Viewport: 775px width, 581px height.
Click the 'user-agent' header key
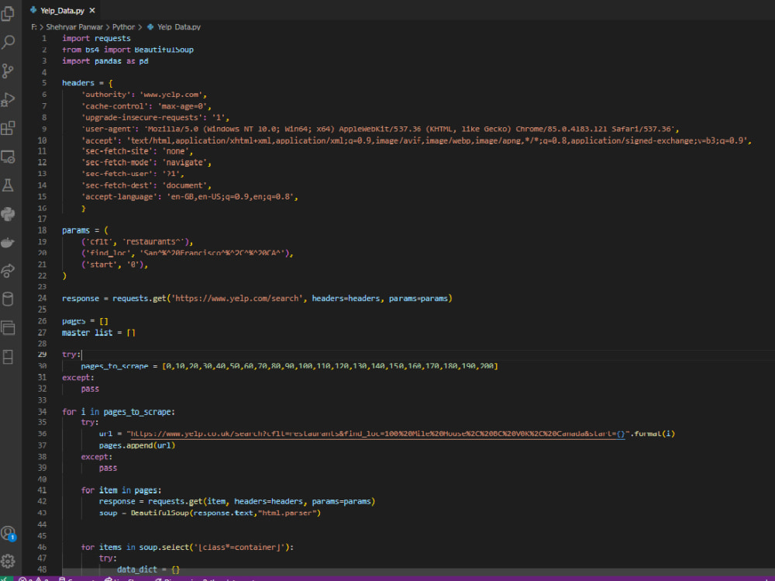tap(108, 130)
